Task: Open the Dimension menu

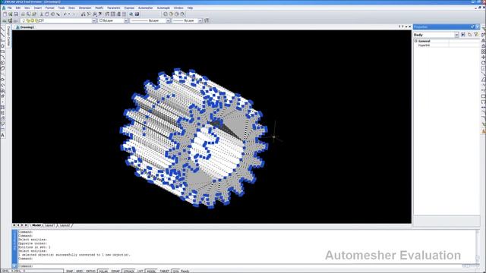Action: pyautogui.click(x=85, y=8)
